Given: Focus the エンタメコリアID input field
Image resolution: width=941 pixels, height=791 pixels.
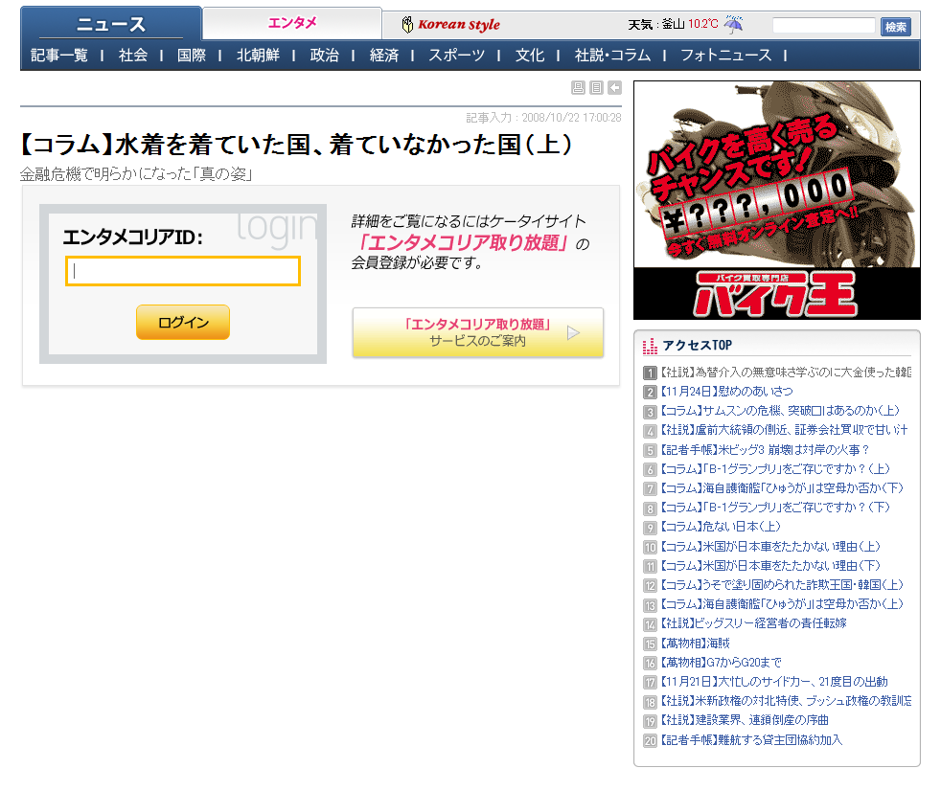Looking at the screenshot, I should coord(182,271).
